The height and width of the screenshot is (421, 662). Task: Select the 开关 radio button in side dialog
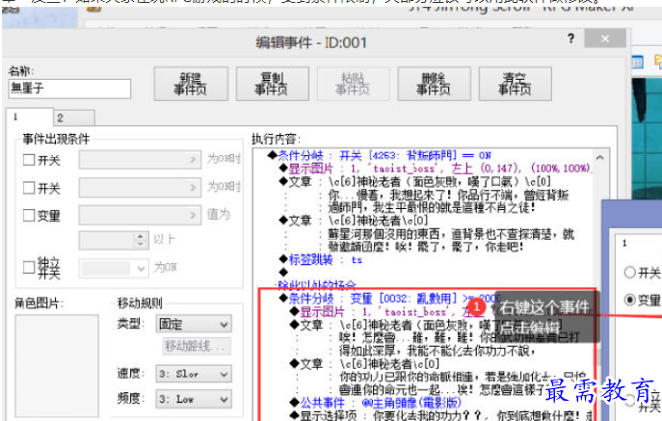tap(629, 273)
